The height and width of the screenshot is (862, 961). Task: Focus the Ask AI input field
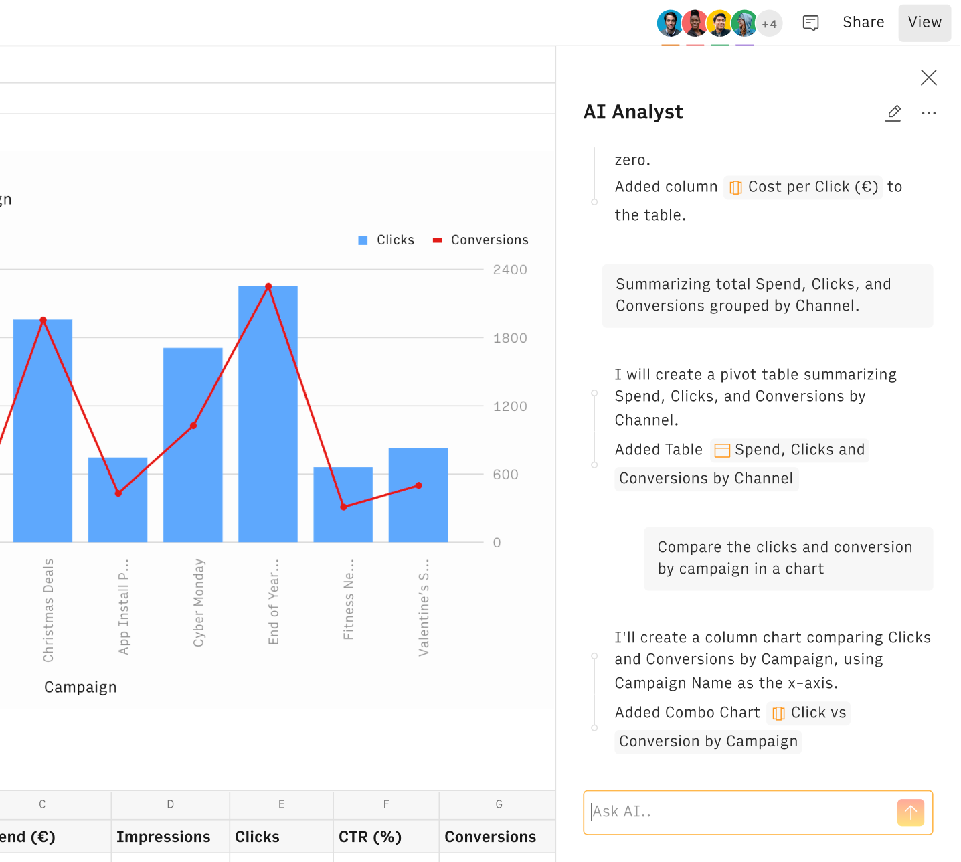click(x=739, y=812)
